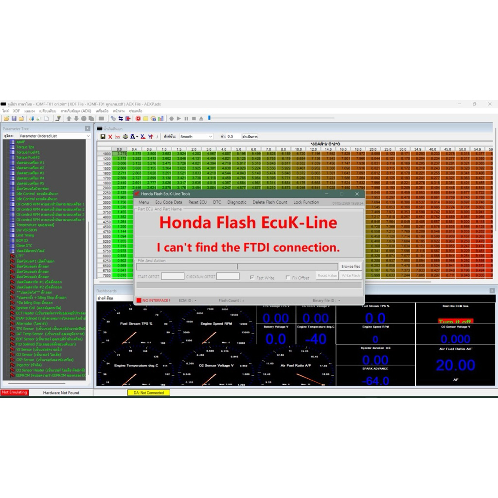Click the blank page toolbar icon
This screenshot has height=498, width=498.
coord(46,119)
